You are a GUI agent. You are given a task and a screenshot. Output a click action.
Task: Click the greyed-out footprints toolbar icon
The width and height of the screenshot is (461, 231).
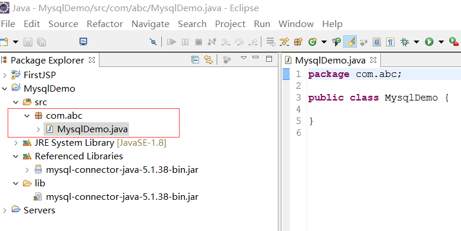point(364,42)
